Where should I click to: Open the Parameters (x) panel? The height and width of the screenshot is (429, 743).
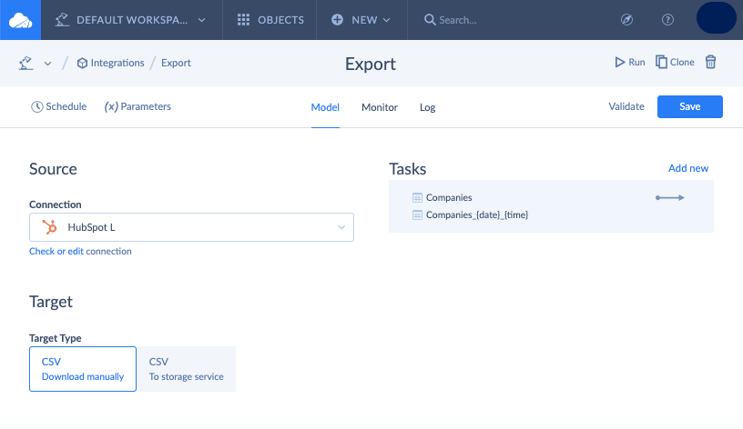[137, 106]
